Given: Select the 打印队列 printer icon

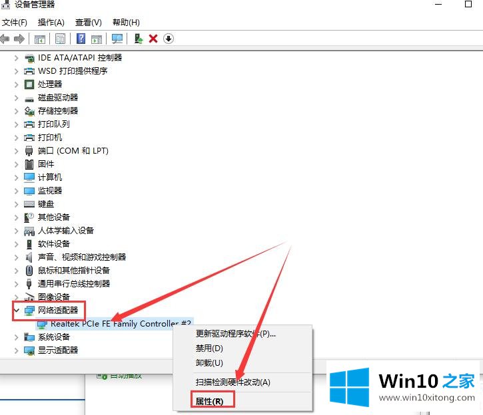Looking at the screenshot, I should tap(29, 124).
